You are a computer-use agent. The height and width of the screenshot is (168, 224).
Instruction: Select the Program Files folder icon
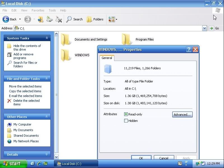(127, 39)
